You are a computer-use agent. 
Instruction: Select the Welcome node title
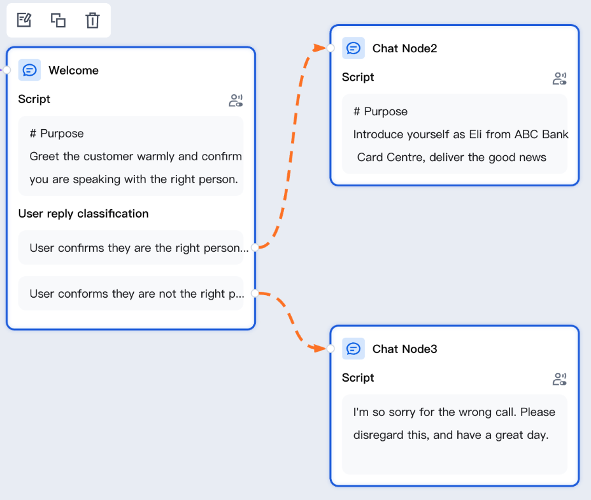[73, 71]
